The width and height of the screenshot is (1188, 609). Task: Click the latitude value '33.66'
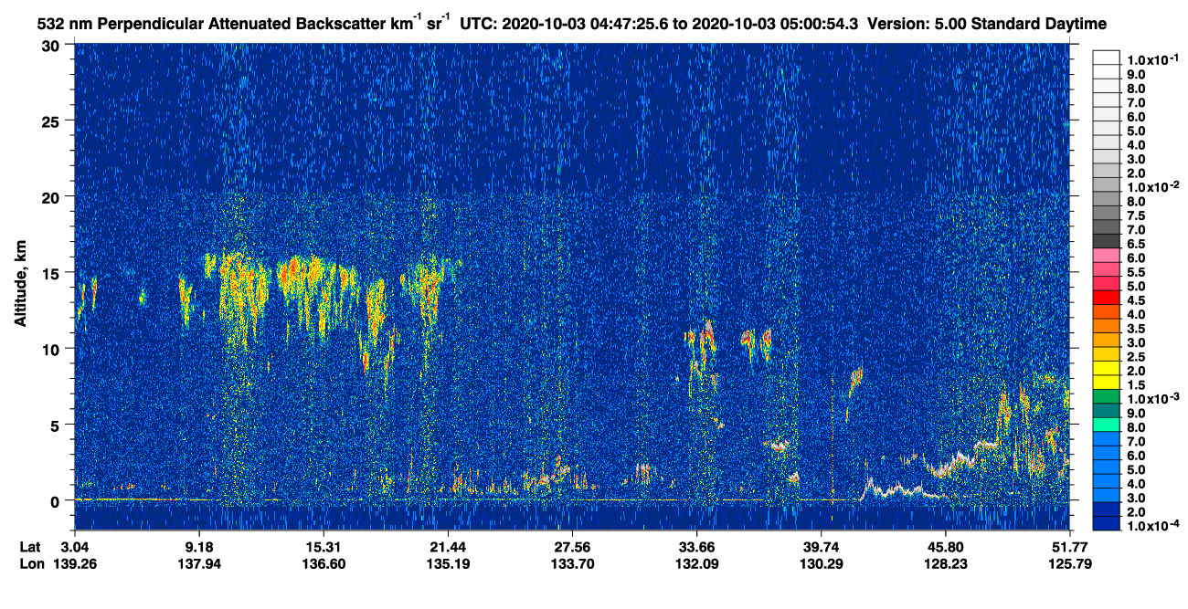(x=696, y=546)
